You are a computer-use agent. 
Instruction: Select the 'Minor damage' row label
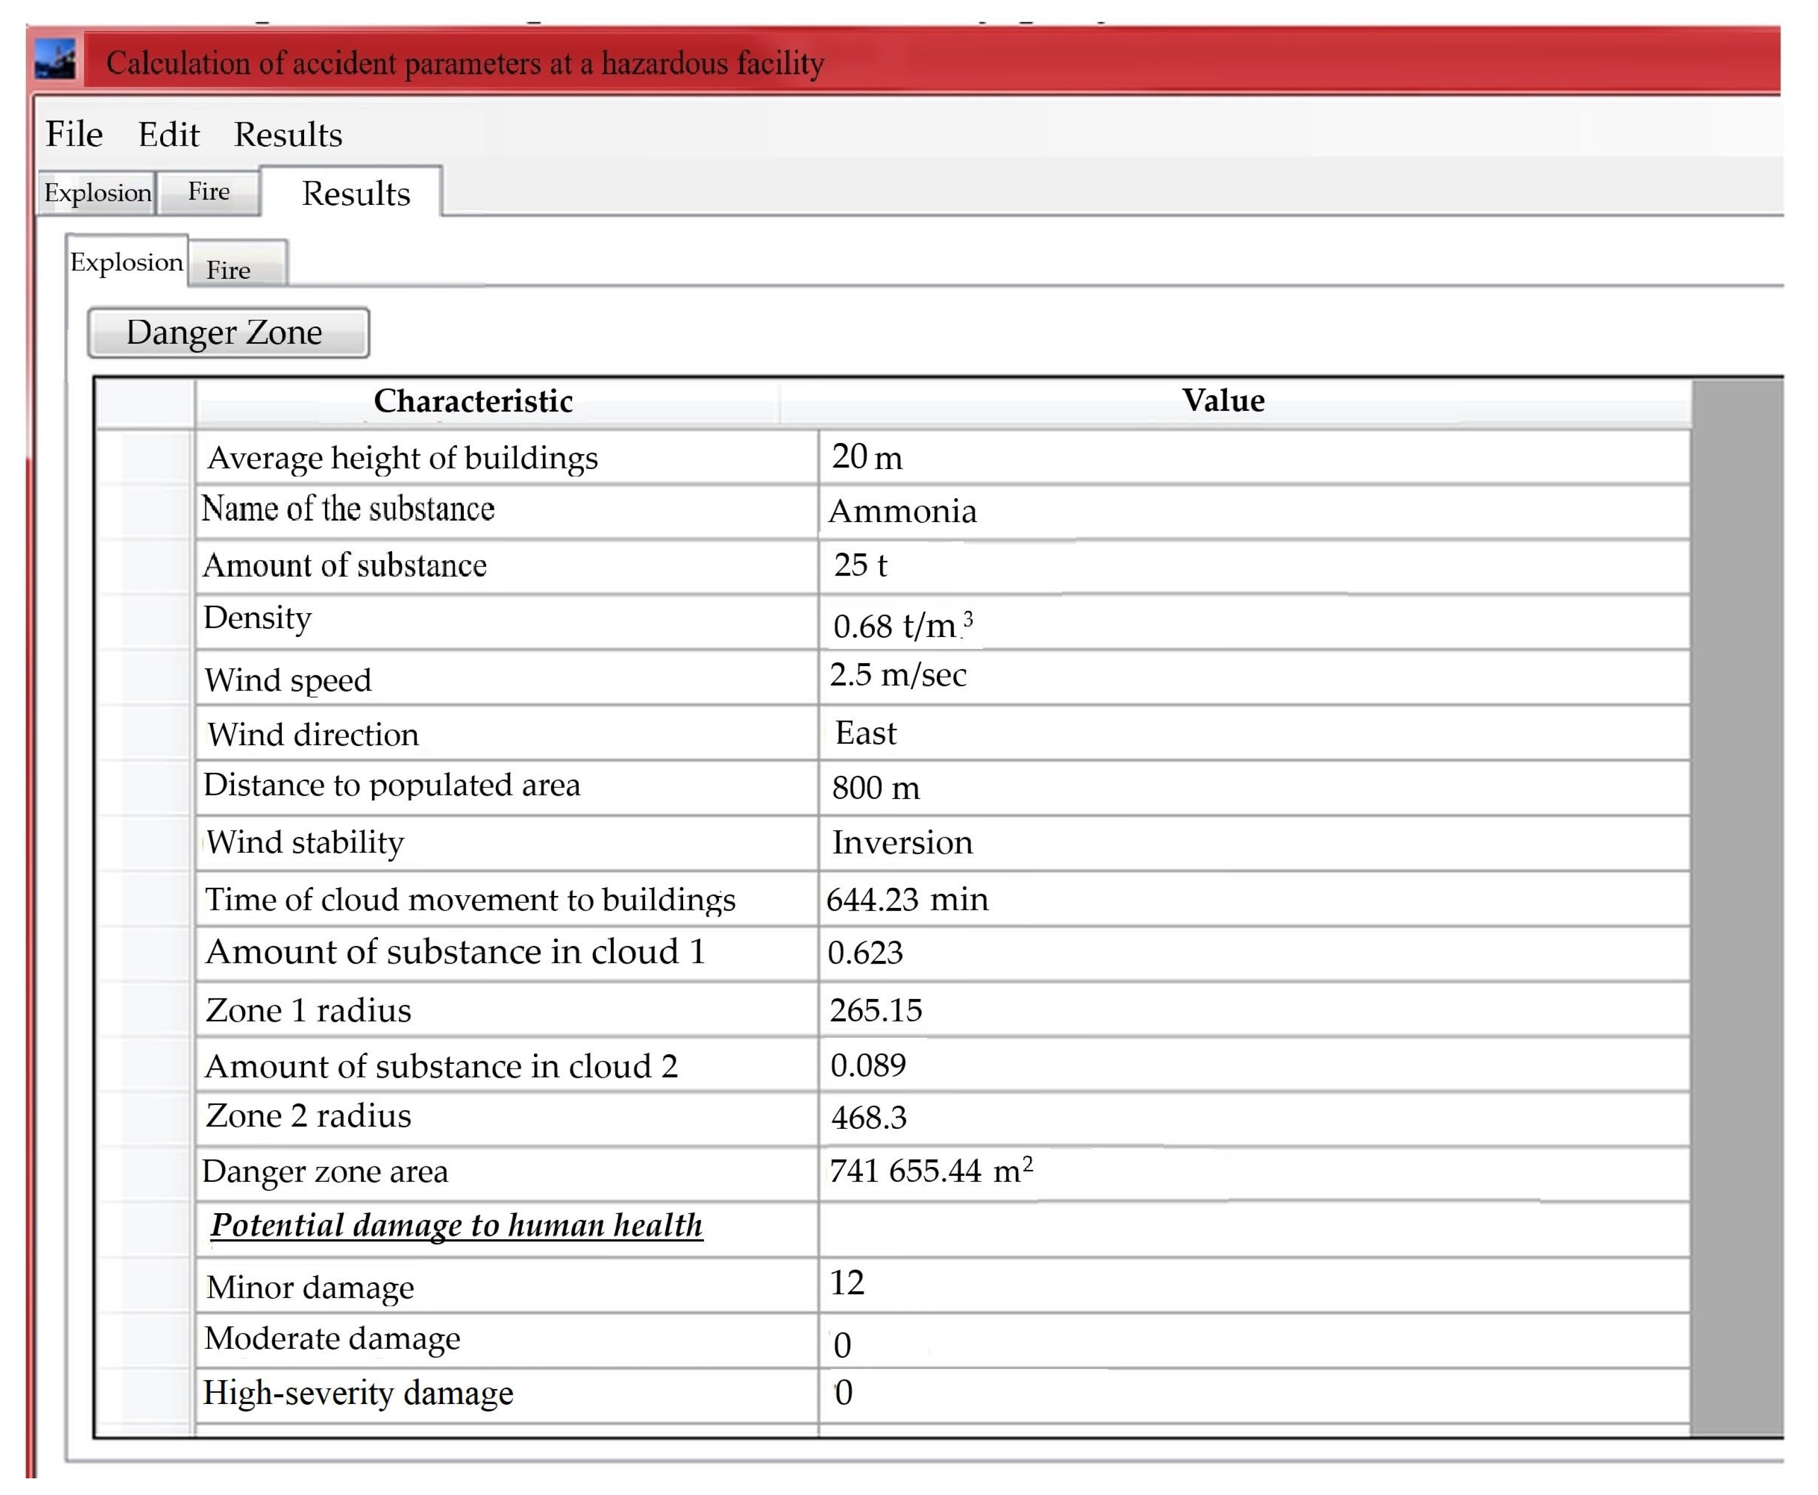point(507,1285)
